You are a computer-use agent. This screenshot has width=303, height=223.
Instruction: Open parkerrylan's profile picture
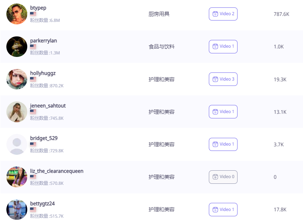tap(17, 47)
